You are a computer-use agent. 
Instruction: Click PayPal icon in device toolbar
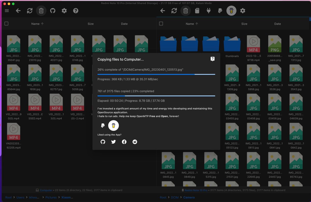tap(220, 11)
